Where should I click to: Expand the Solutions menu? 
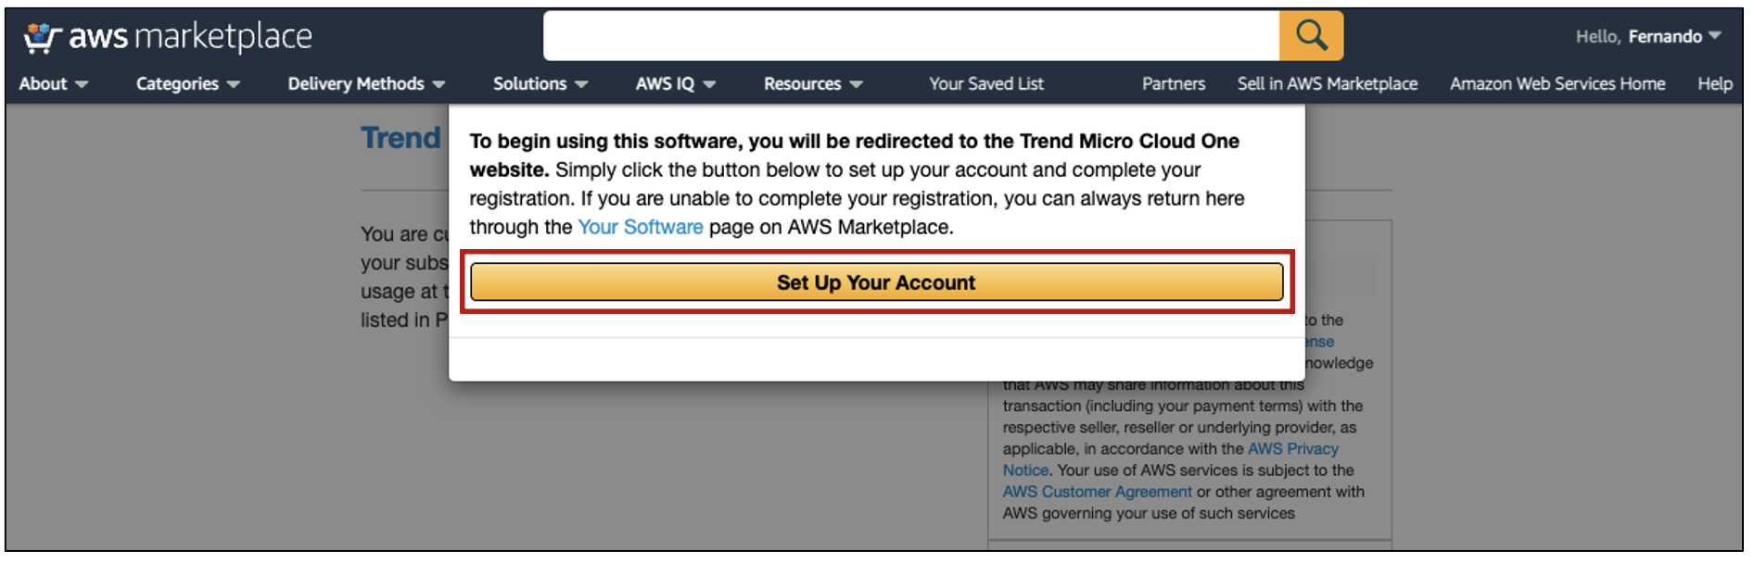(540, 83)
